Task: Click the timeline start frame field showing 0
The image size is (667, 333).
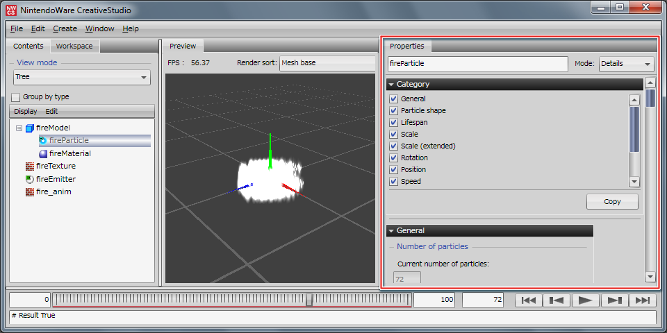Action: point(30,300)
